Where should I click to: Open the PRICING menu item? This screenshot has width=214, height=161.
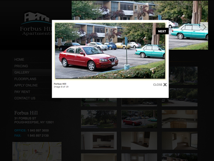point(21,66)
